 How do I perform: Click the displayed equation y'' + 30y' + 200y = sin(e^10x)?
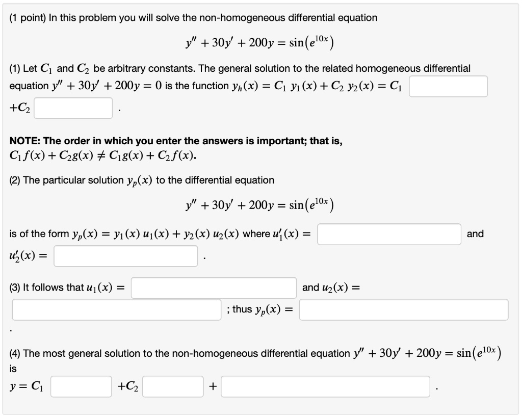tap(261, 43)
